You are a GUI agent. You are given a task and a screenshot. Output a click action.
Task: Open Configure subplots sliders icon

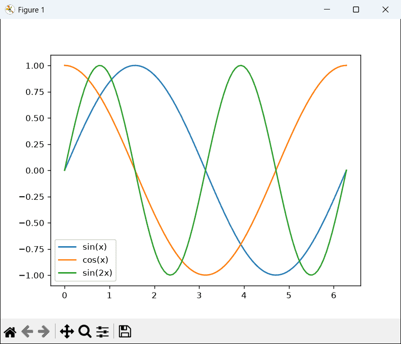(x=102, y=332)
